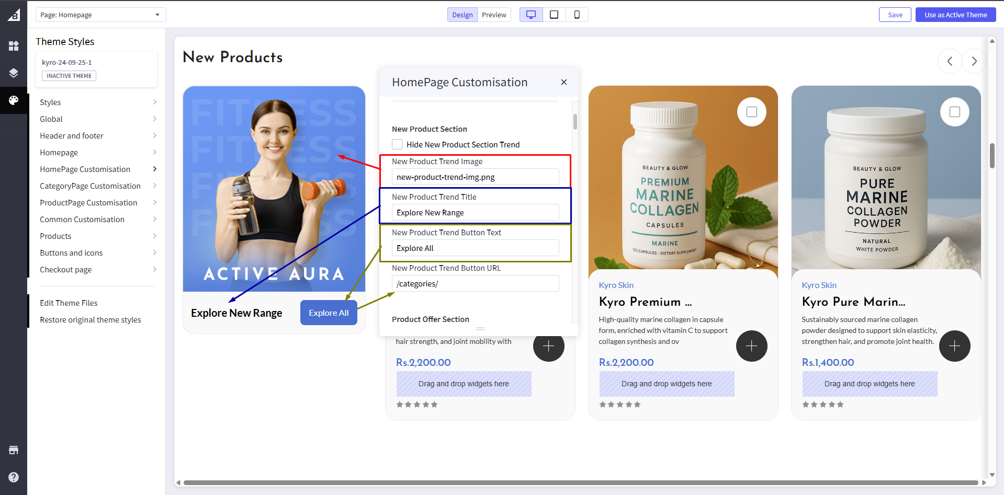Click the New Product Trend Title field
Image resolution: width=1004 pixels, height=495 pixels.
475,213
